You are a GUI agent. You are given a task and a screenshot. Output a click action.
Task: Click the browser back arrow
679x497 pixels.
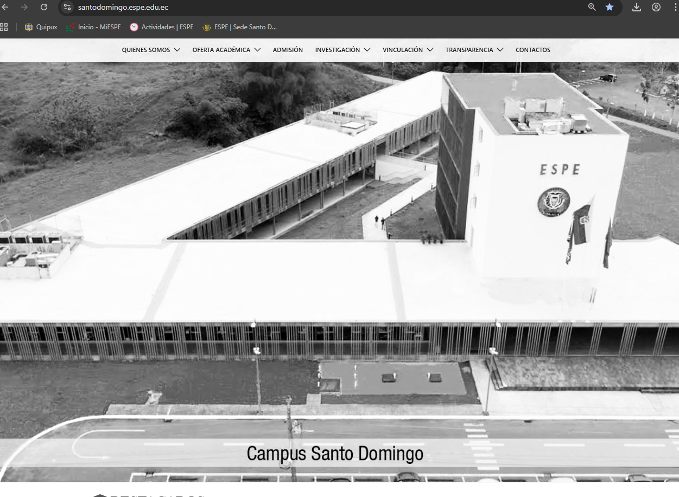coord(5,7)
